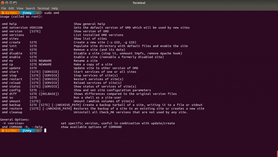Close the Terminal window
This screenshot has height=157, width=278.
coord(3,3)
